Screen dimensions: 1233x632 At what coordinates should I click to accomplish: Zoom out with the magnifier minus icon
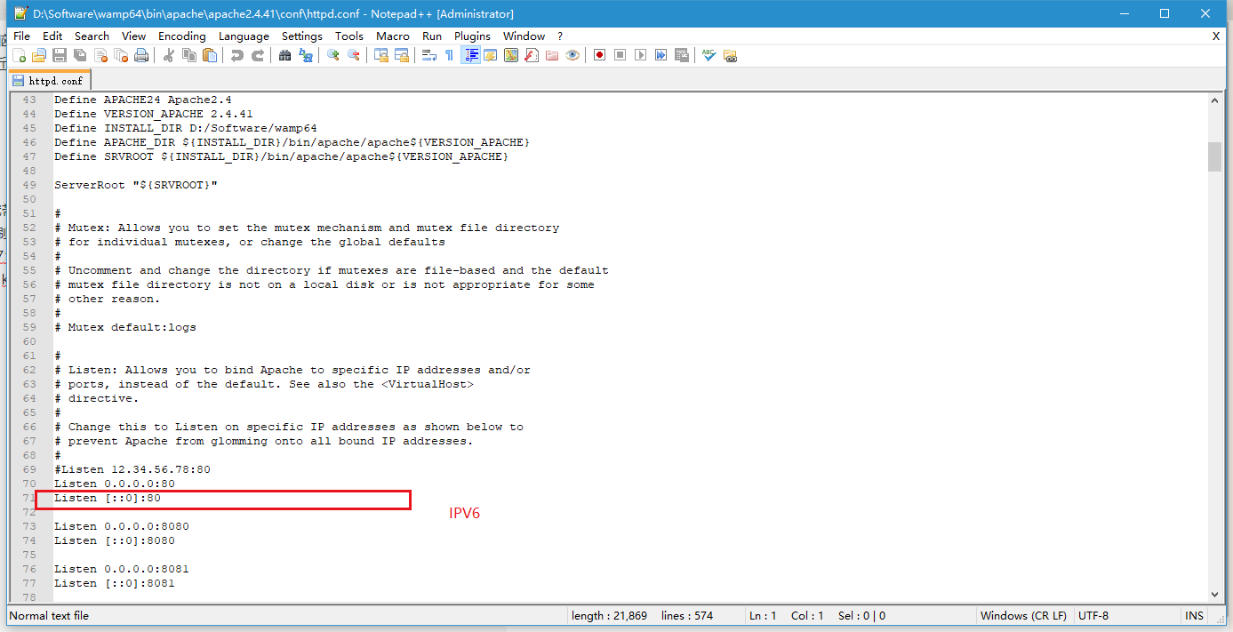(353, 55)
